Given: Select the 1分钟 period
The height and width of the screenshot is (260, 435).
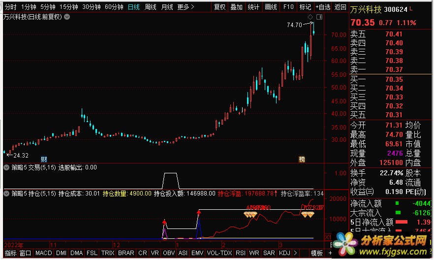Looking at the screenshot, I should point(29,7).
